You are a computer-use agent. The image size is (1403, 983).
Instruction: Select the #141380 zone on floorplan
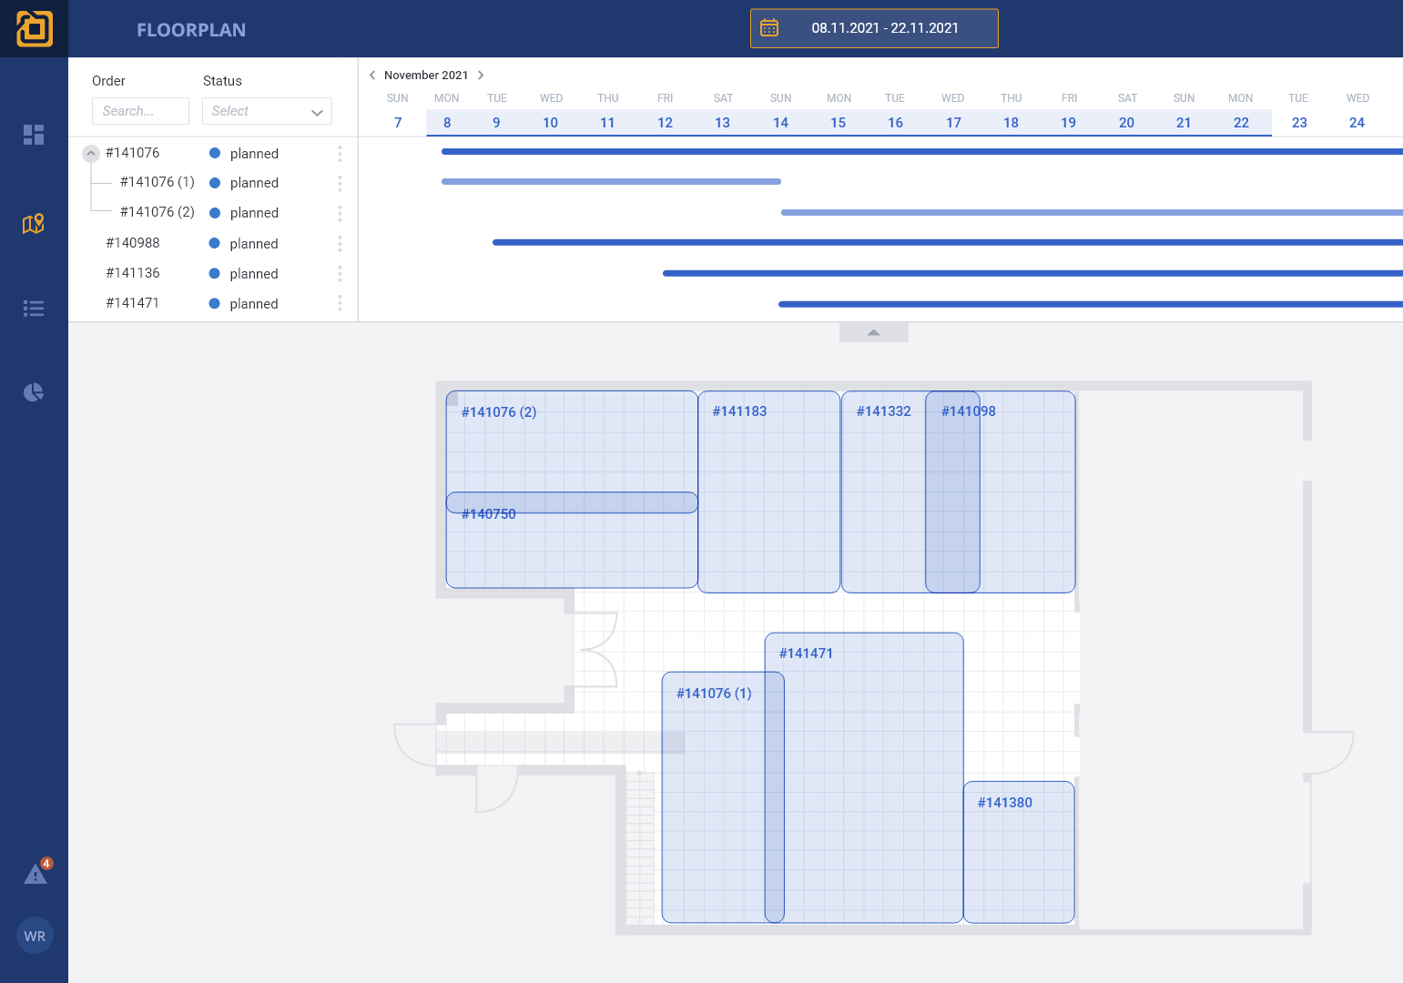[1018, 851]
